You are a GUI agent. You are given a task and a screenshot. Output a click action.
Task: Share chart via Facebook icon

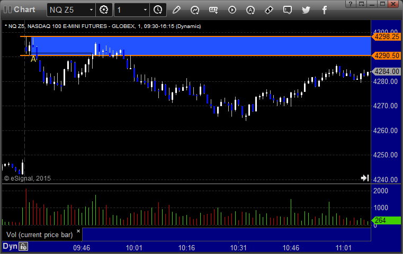point(324,10)
